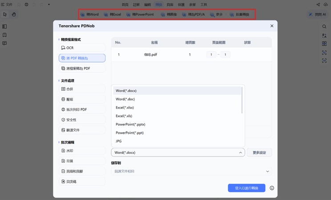Switch to the 頁面 tab

(170, 4)
